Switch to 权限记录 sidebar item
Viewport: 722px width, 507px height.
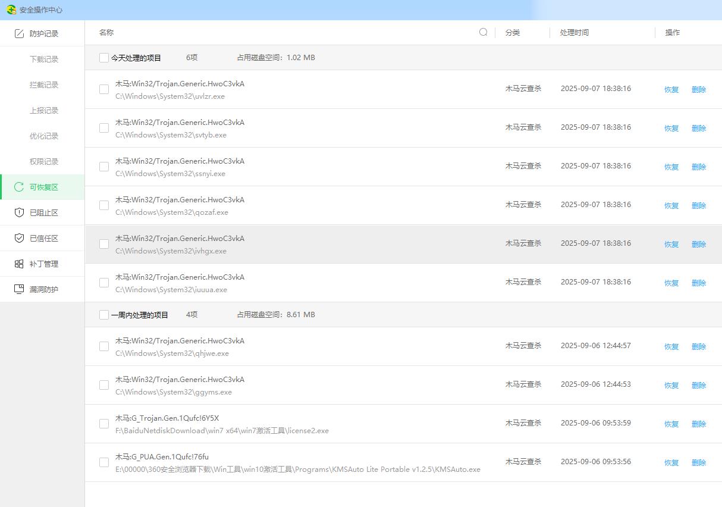pos(44,162)
